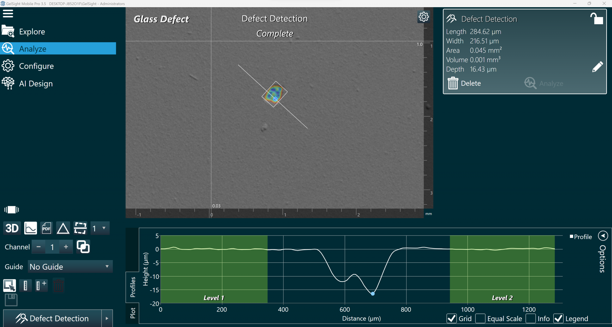Select the region selection tool
The height and width of the screenshot is (327, 612).
click(x=9, y=285)
